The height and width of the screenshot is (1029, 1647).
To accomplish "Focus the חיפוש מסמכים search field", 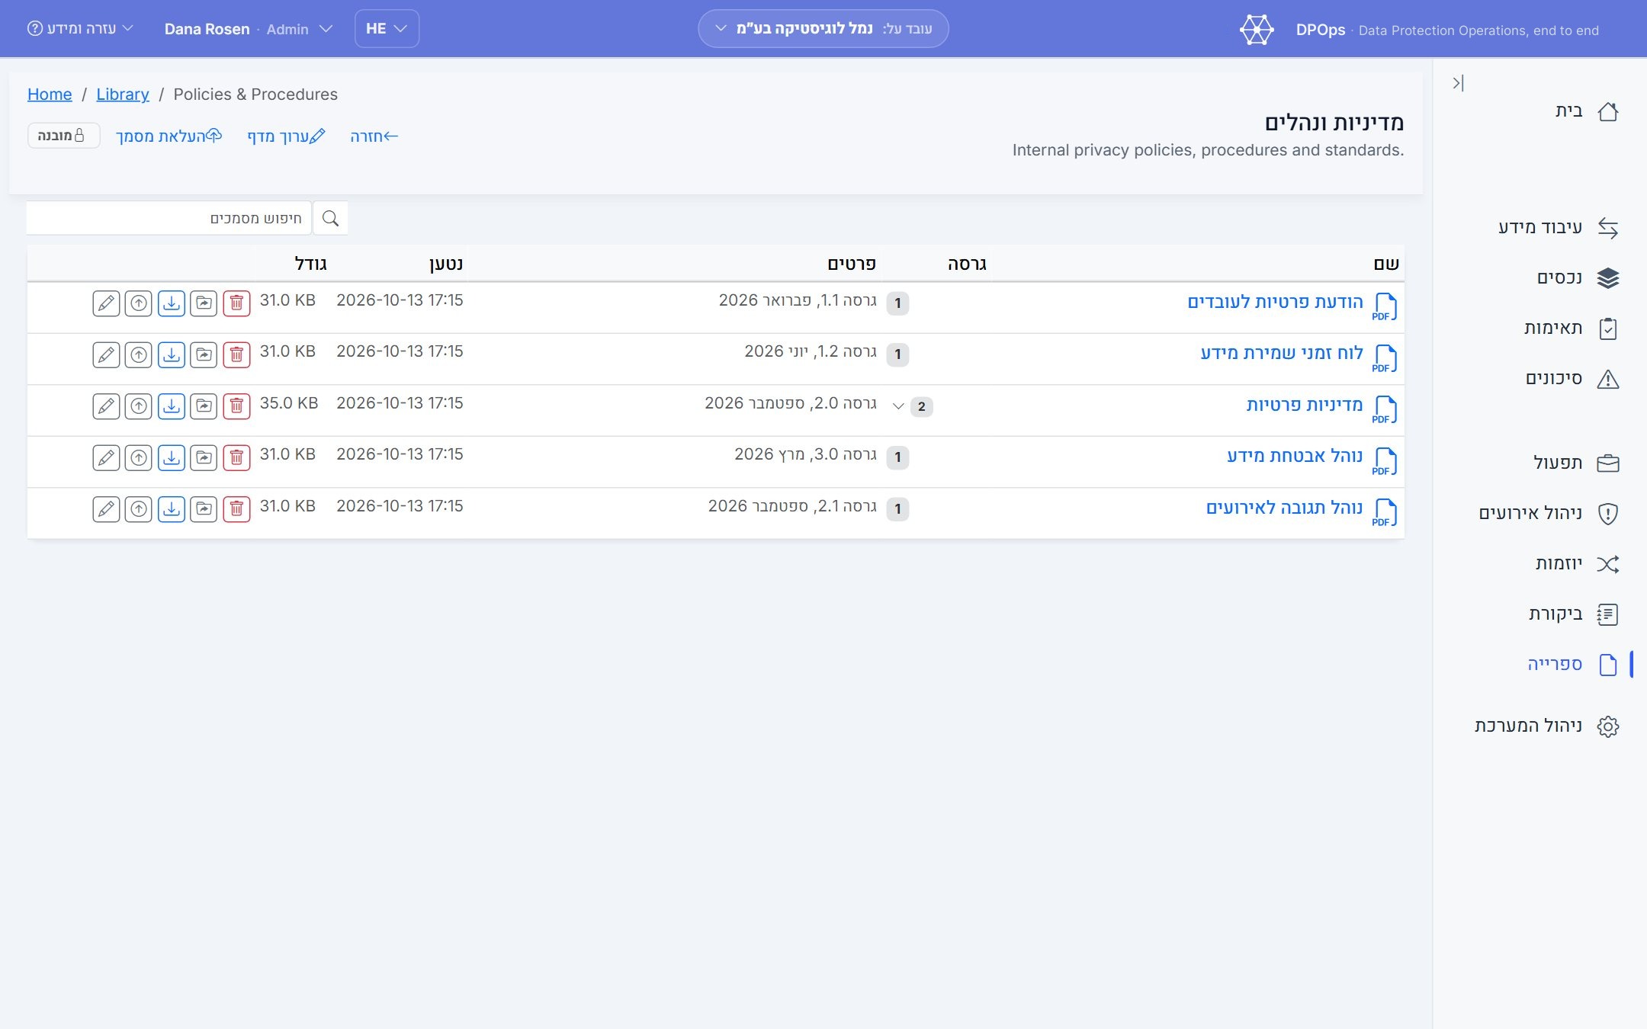I will 169,219.
